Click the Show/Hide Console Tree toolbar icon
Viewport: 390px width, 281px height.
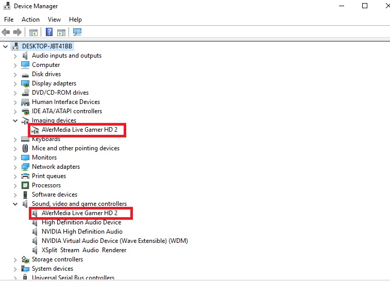(33, 32)
